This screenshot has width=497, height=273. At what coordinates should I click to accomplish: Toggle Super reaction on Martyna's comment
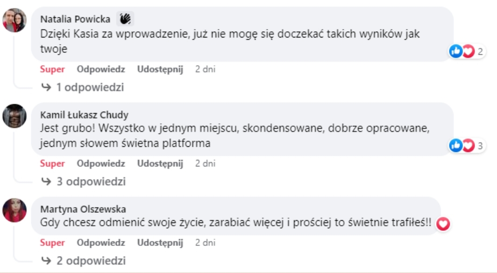pyautogui.click(x=52, y=243)
